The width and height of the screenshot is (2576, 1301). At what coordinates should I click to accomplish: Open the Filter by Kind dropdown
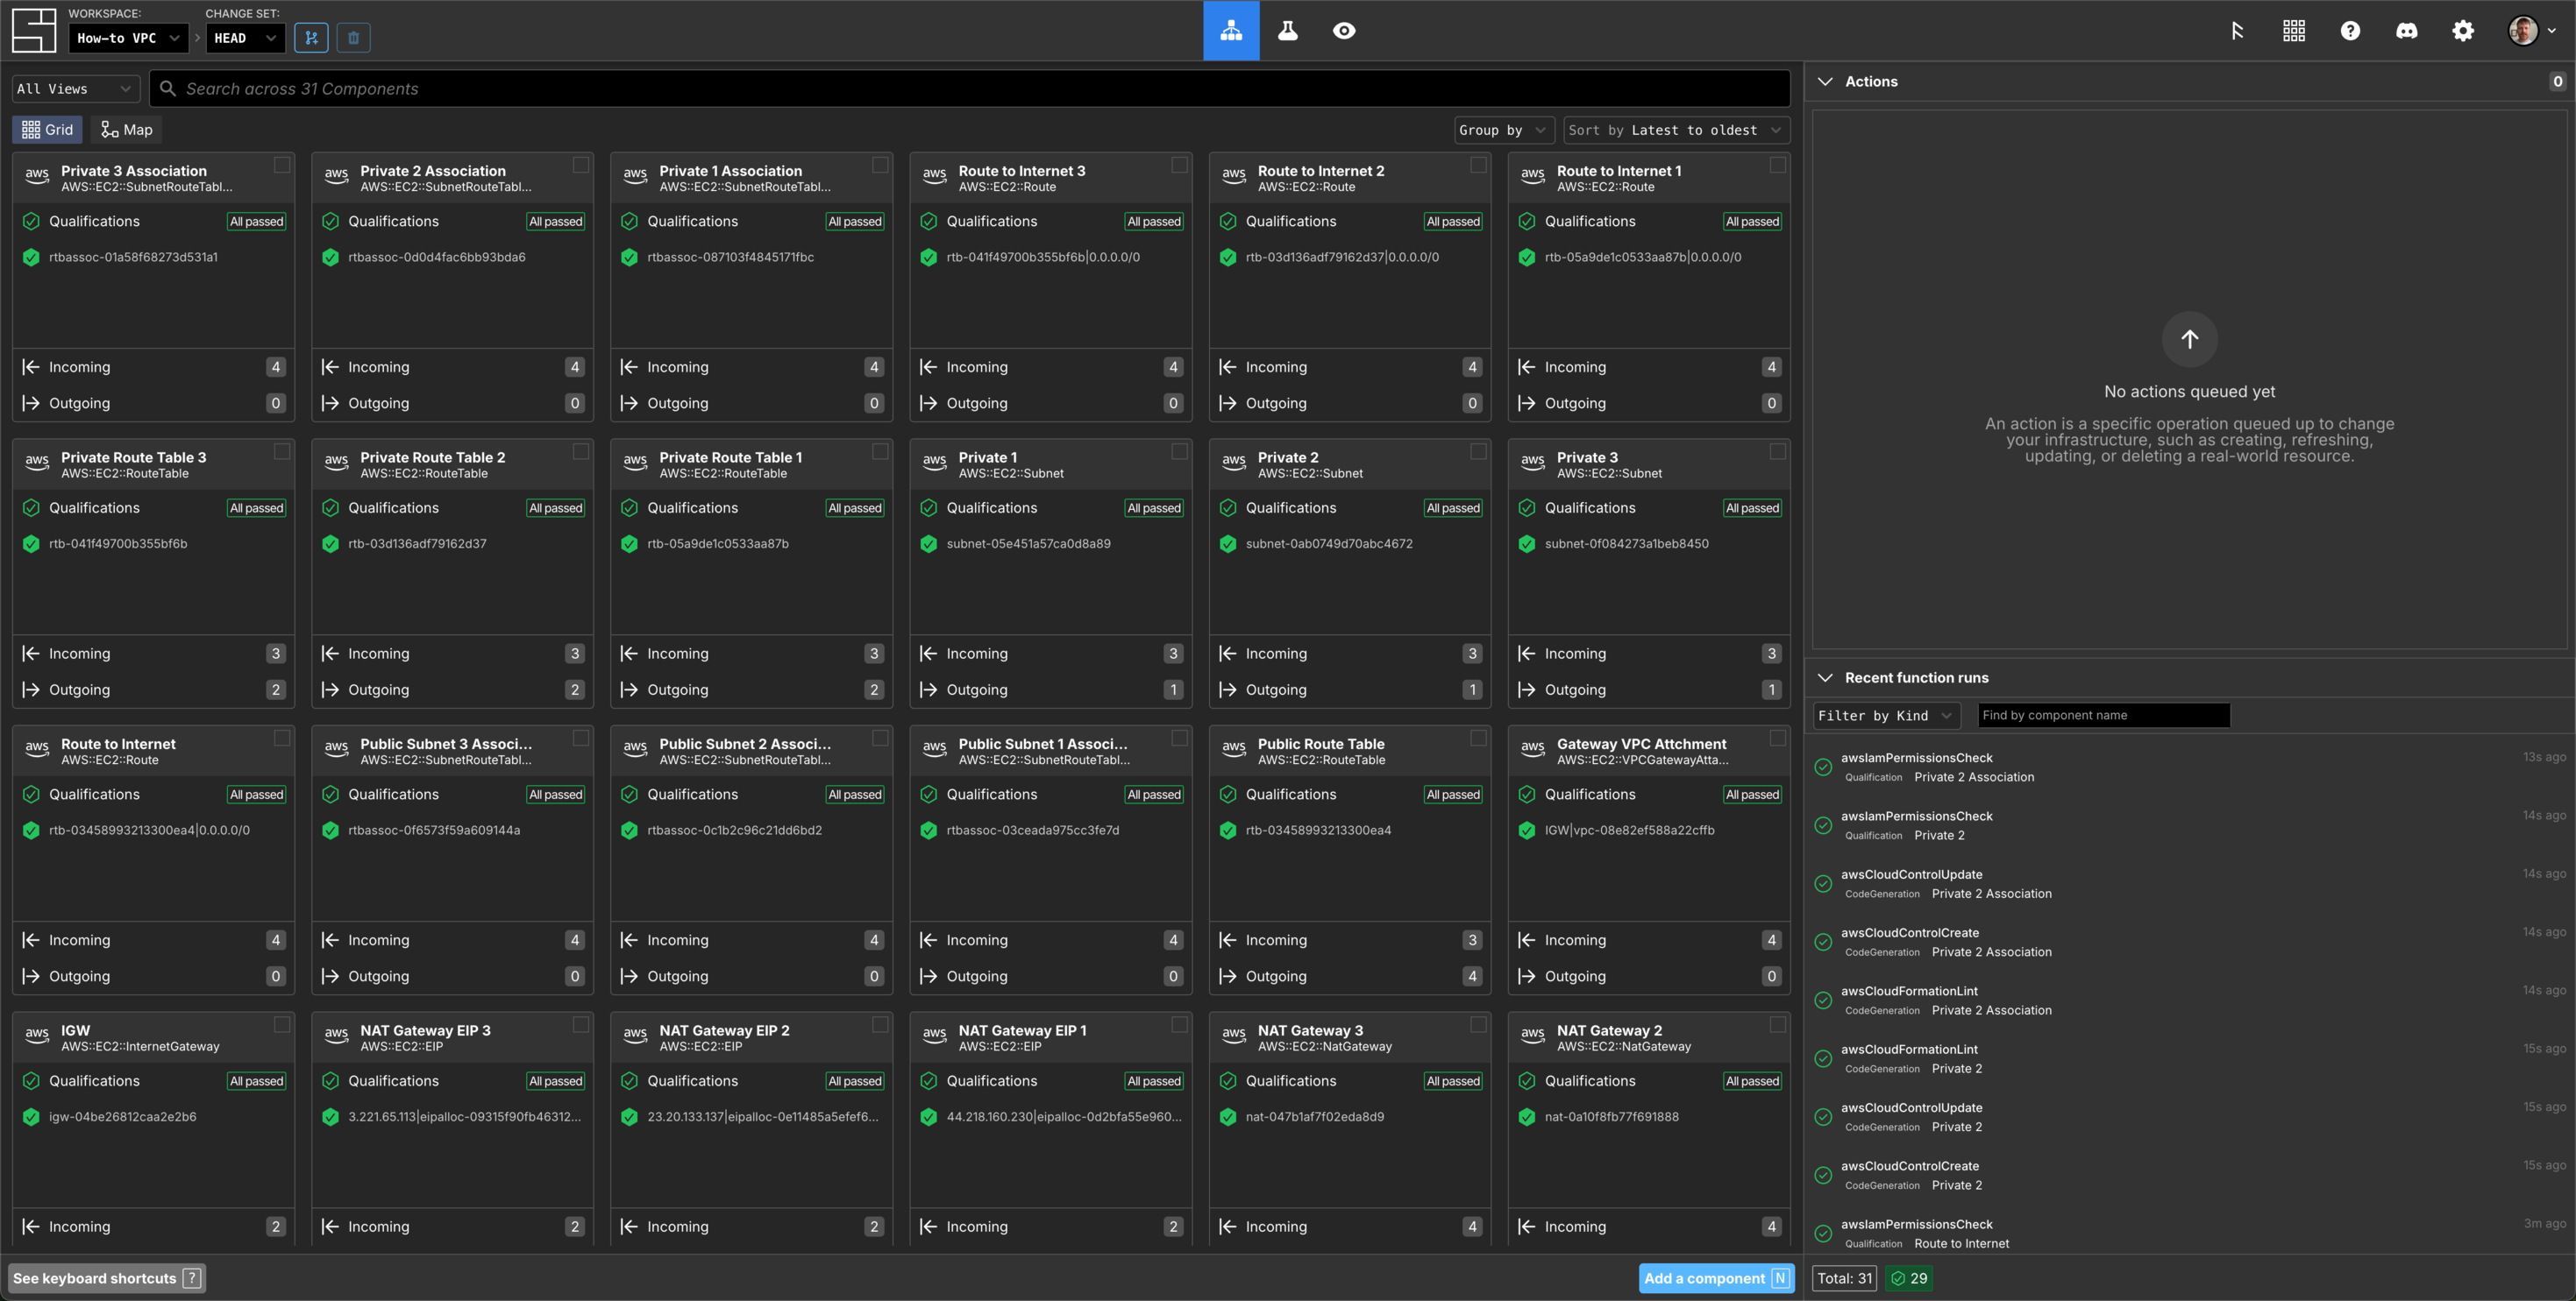[x=1885, y=716]
